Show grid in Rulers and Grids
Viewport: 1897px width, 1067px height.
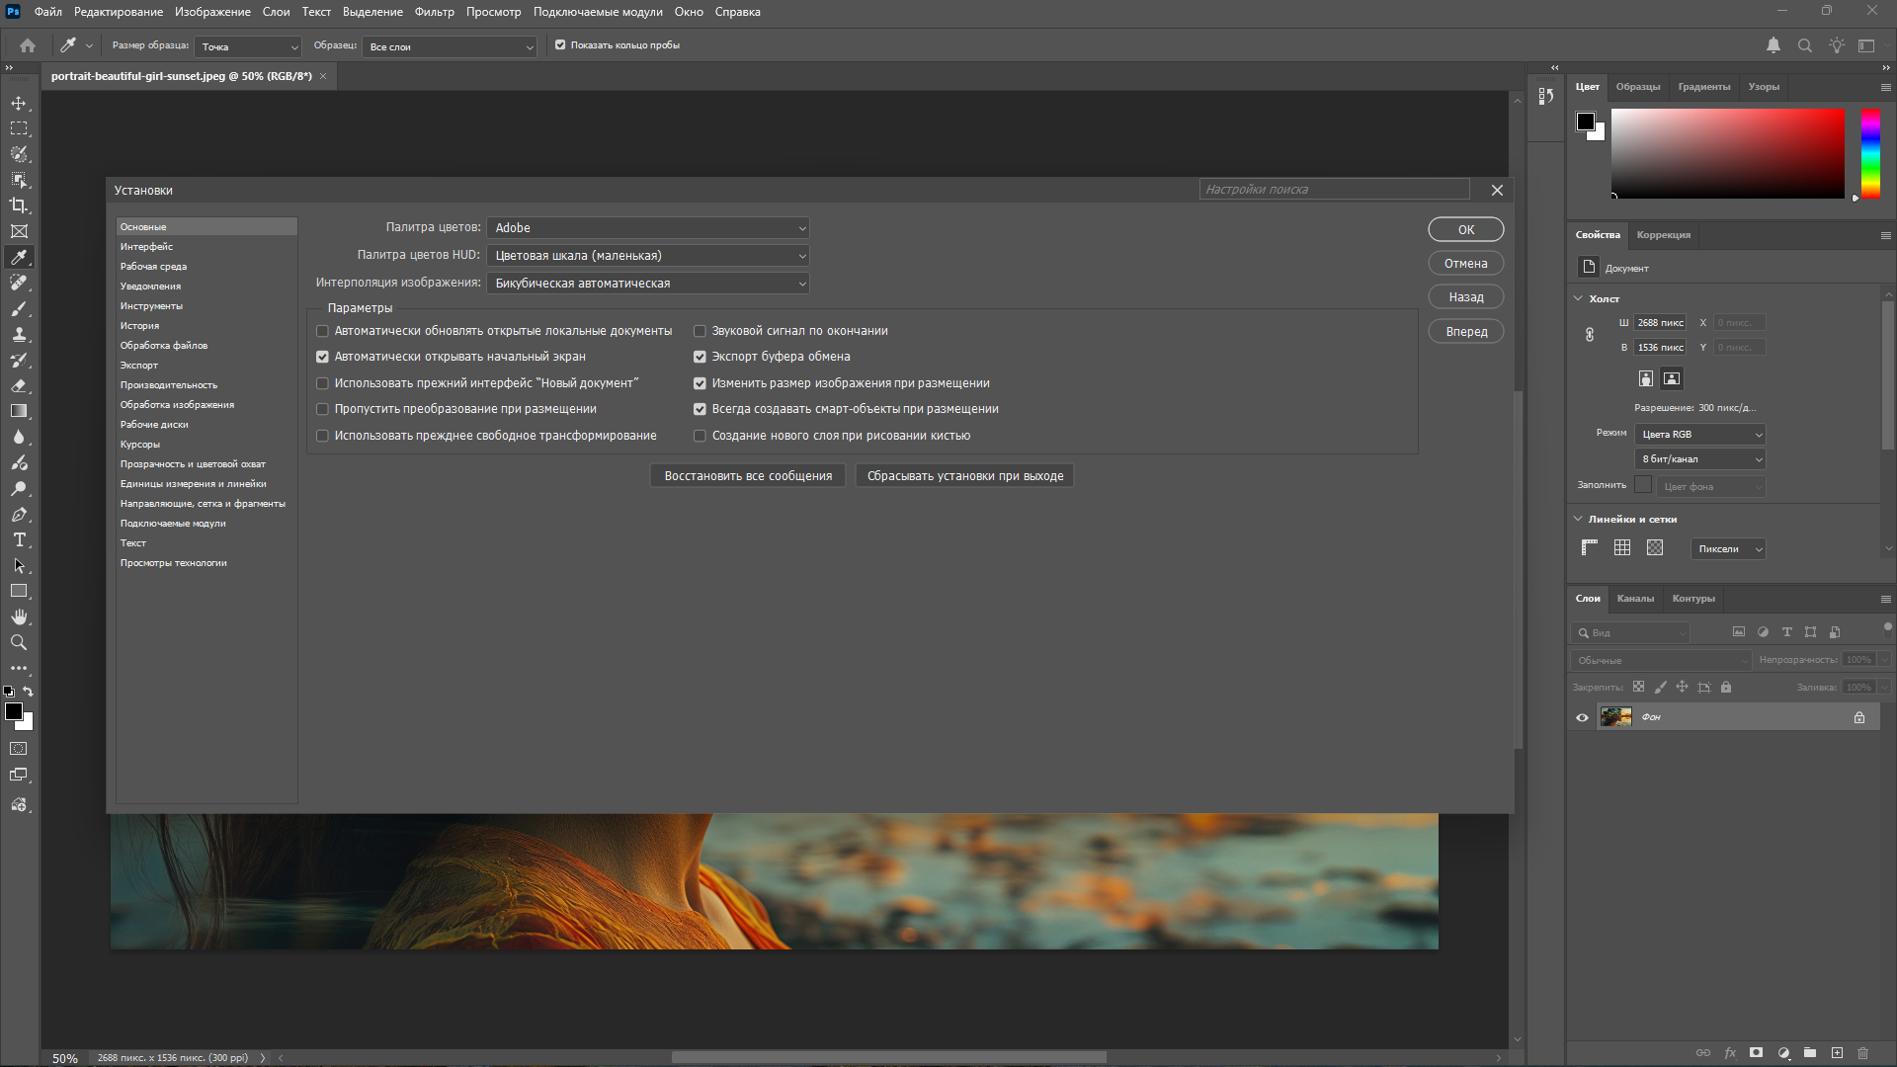click(x=1622, y=547)
